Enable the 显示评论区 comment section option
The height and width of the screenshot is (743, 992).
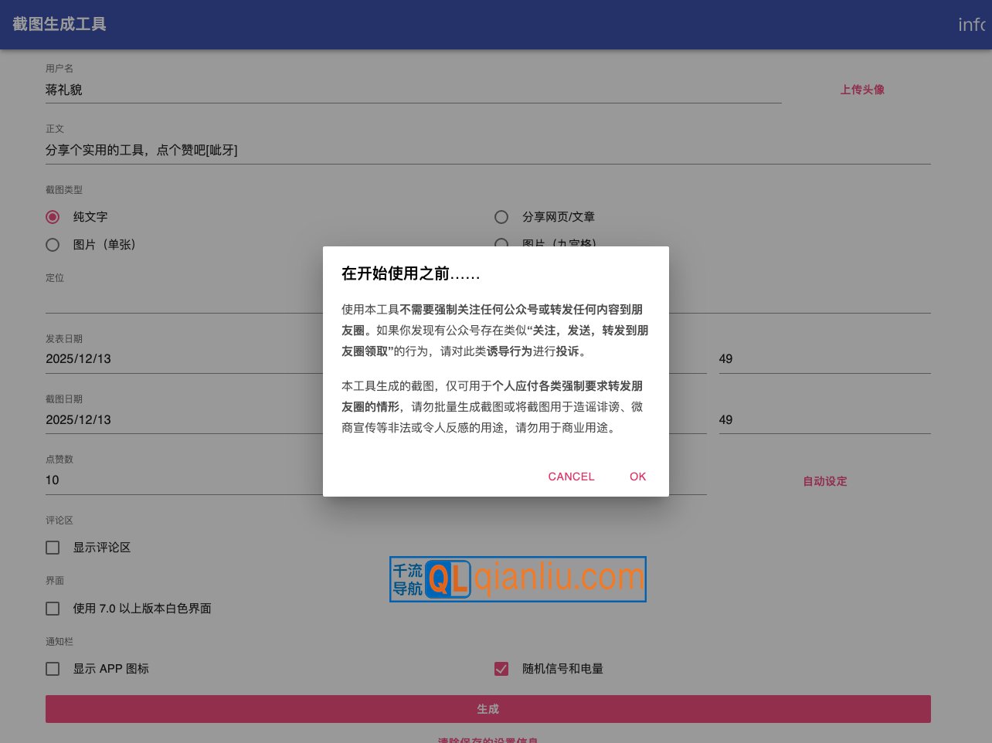(x=53, y=548)
